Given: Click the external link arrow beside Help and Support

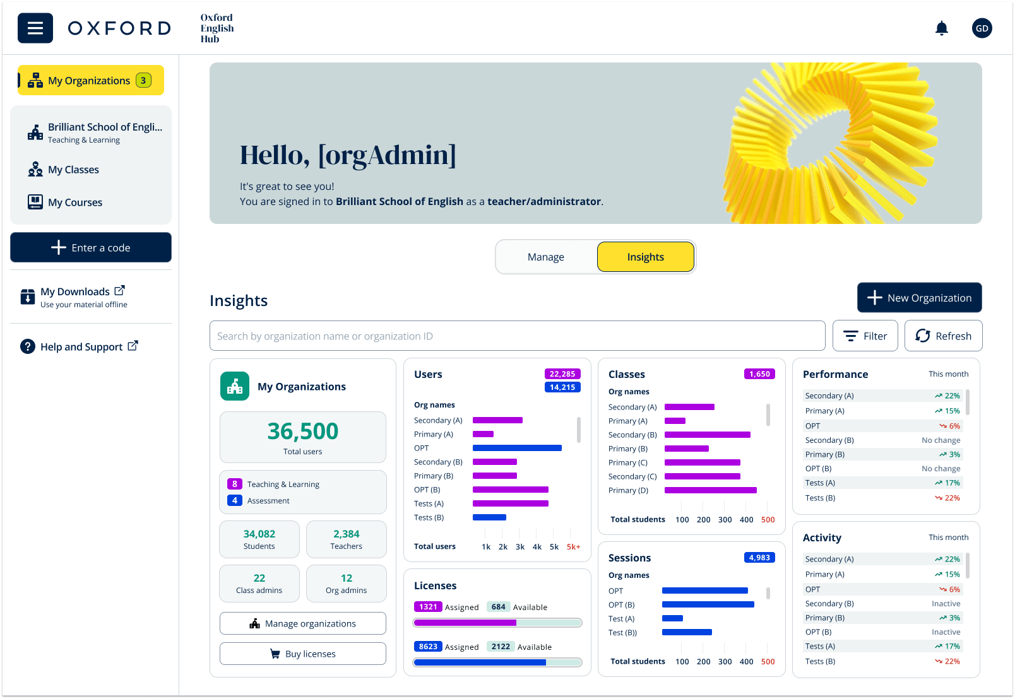Looking at the screenshot, I should coord(133,345).
